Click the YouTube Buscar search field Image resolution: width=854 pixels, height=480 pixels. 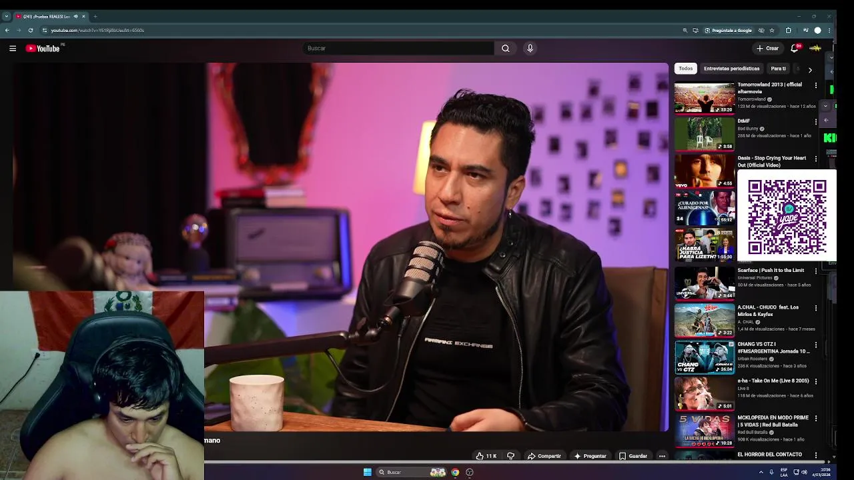(x=398, y=48)
